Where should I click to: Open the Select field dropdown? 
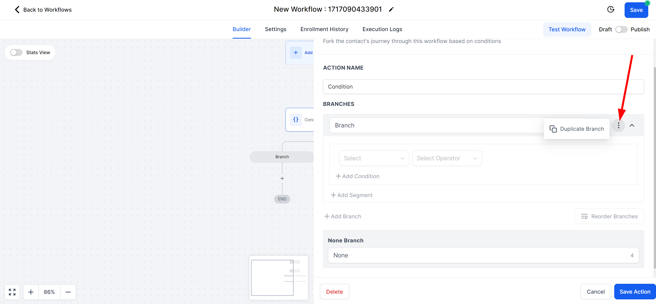pos(374,158)
